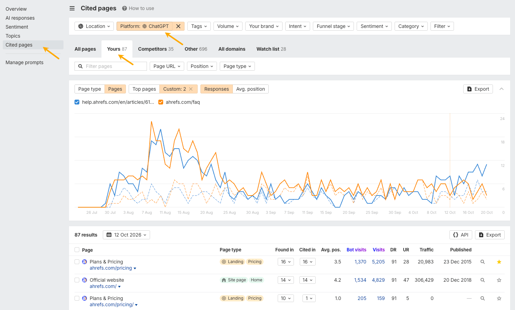Tick the Official website row checkbox
This screenshot has width=515, height=310.
pos(77,280)
